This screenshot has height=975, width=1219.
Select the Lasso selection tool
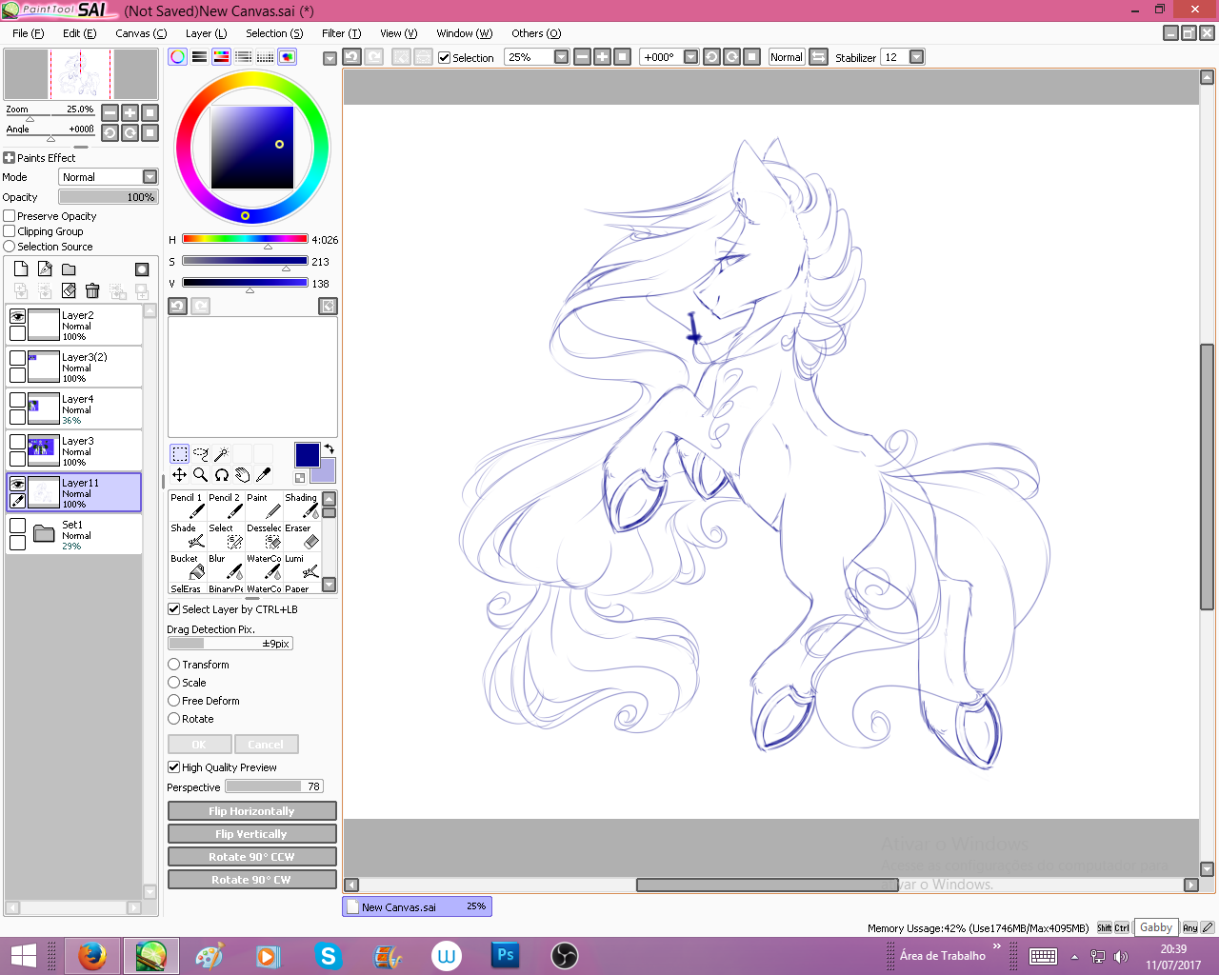tap(200, 454)
